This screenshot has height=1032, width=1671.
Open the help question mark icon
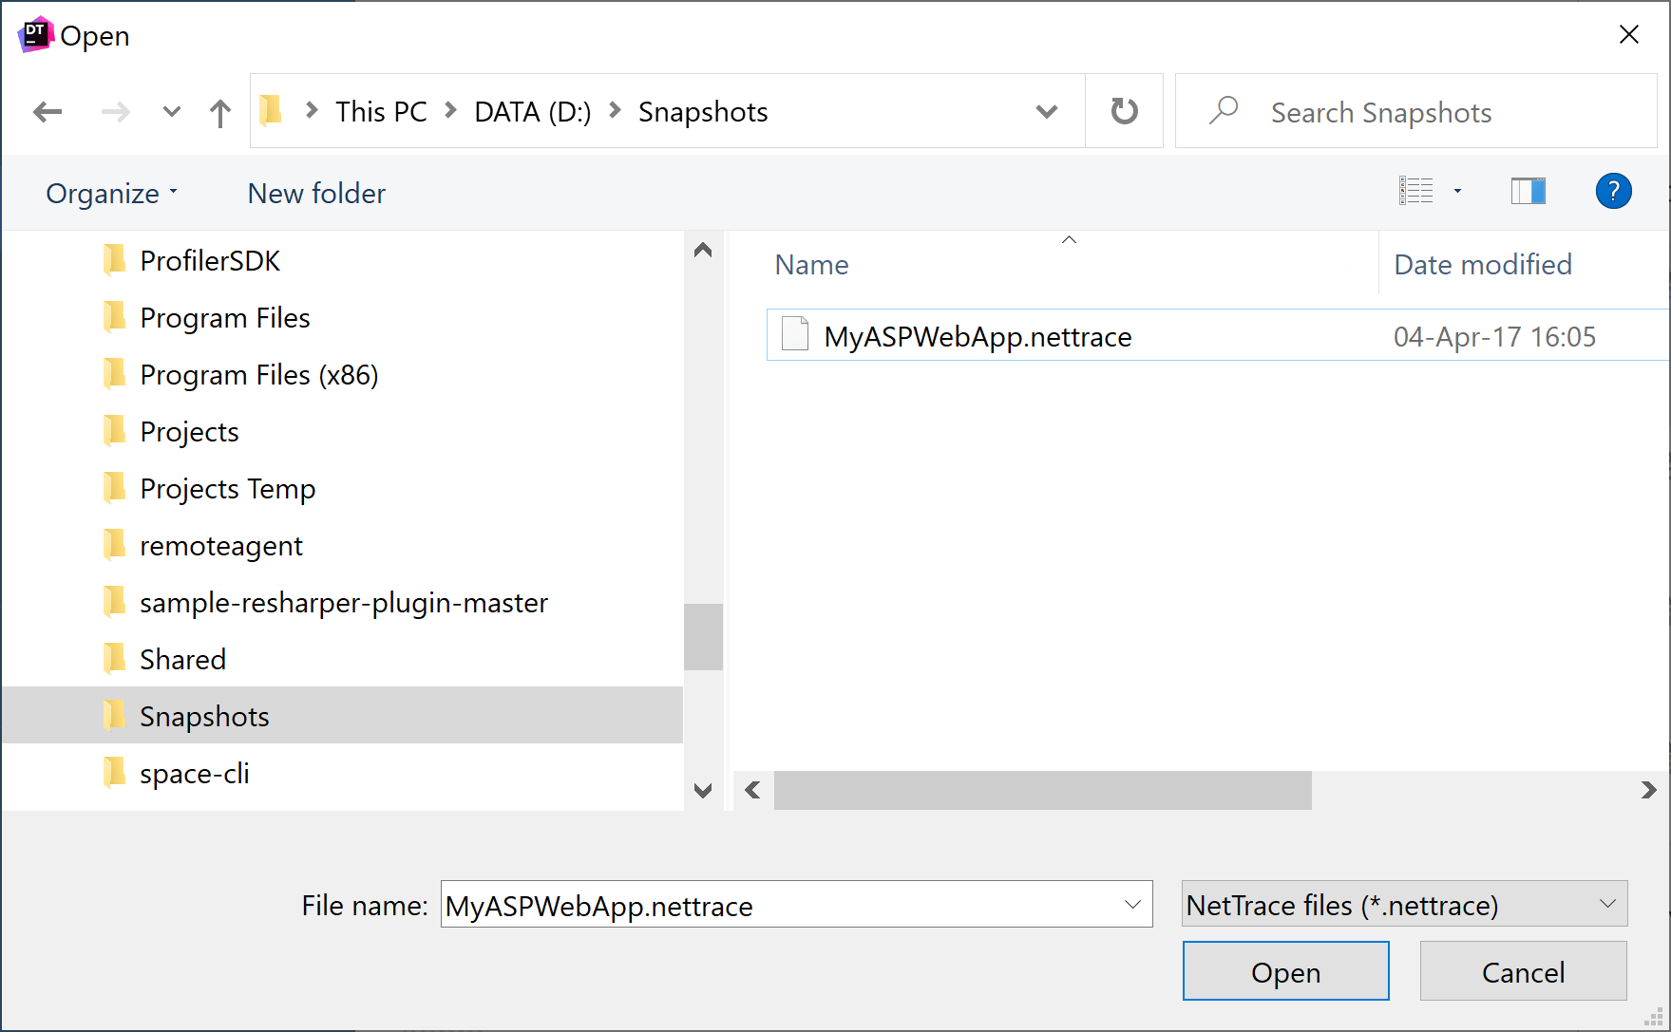coord(1613,192)
